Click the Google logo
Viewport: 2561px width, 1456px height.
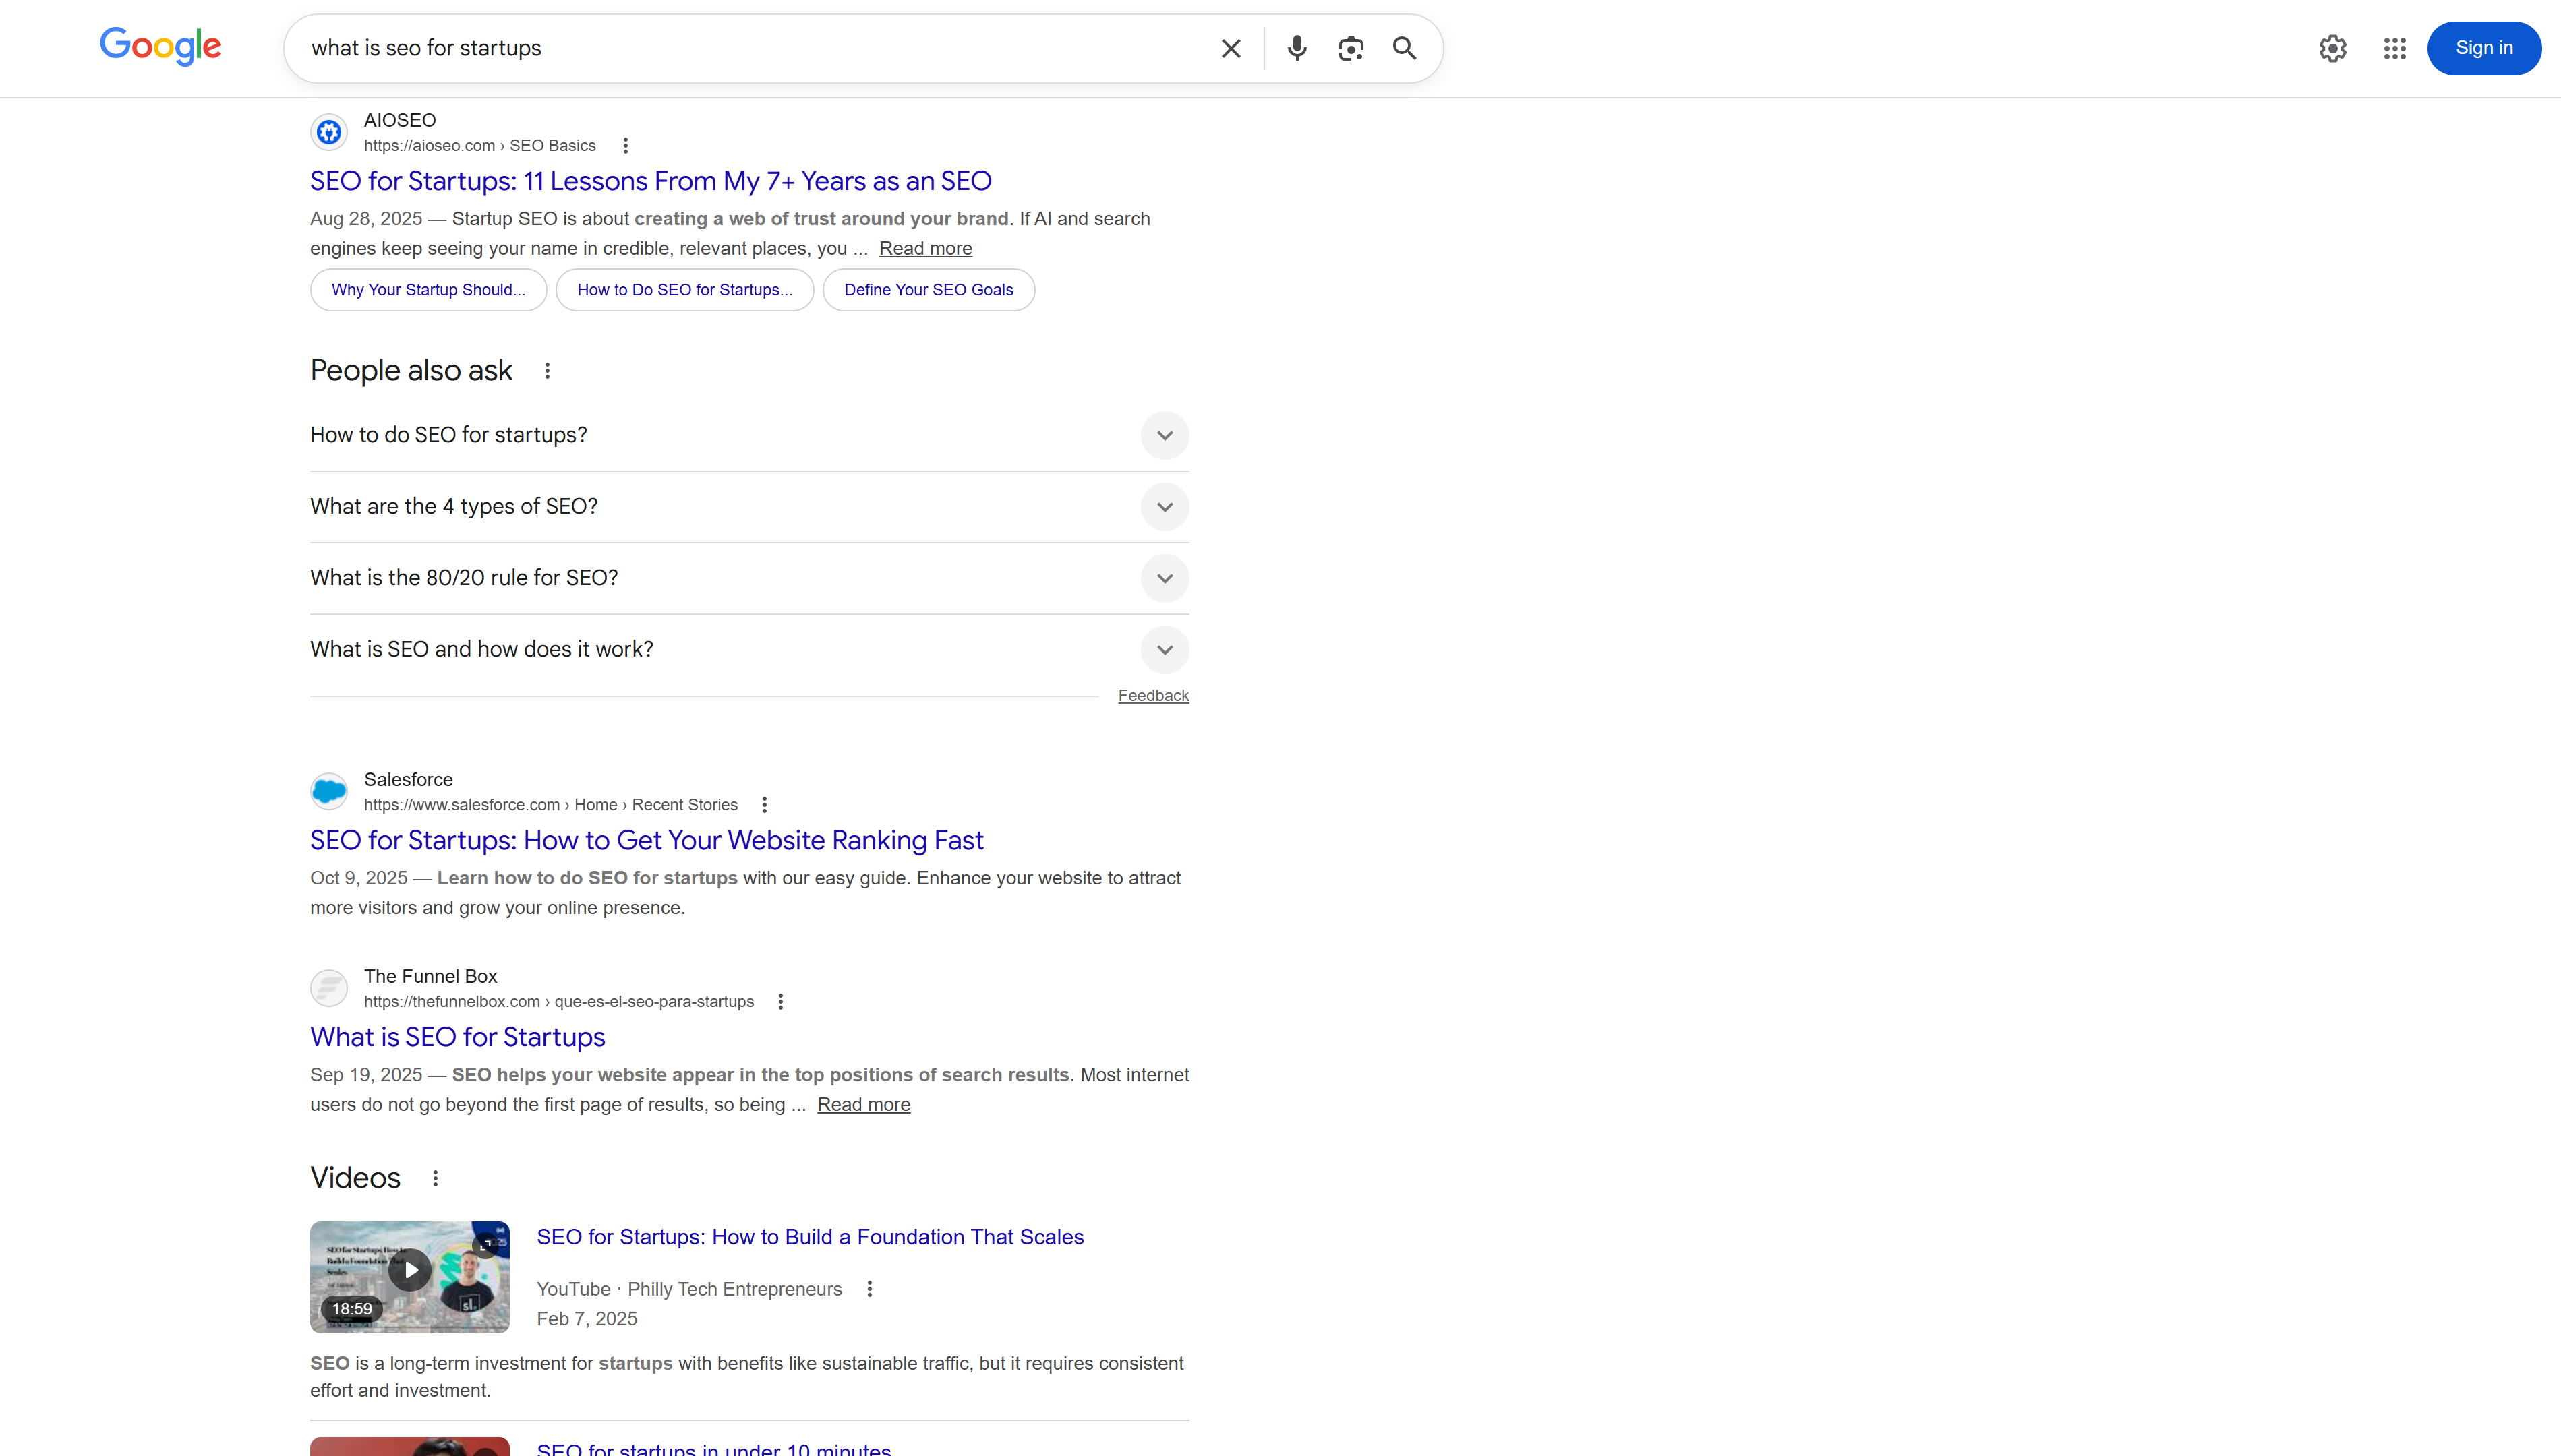point(160,47)
